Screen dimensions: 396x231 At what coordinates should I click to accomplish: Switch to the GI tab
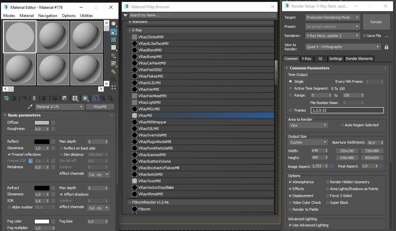click(320, 59)
